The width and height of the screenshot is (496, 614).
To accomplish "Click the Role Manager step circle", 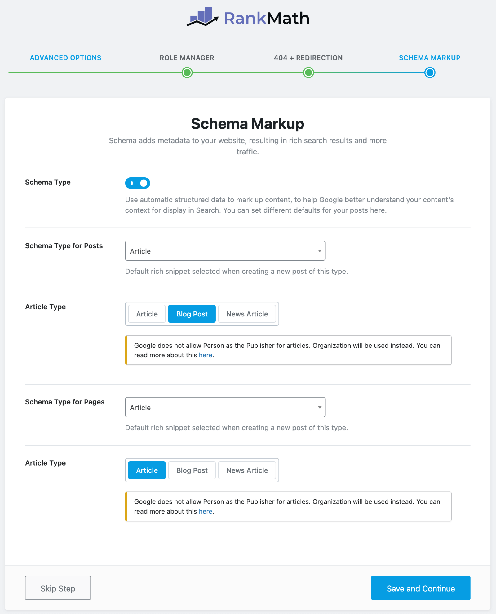I will (187, 73).
